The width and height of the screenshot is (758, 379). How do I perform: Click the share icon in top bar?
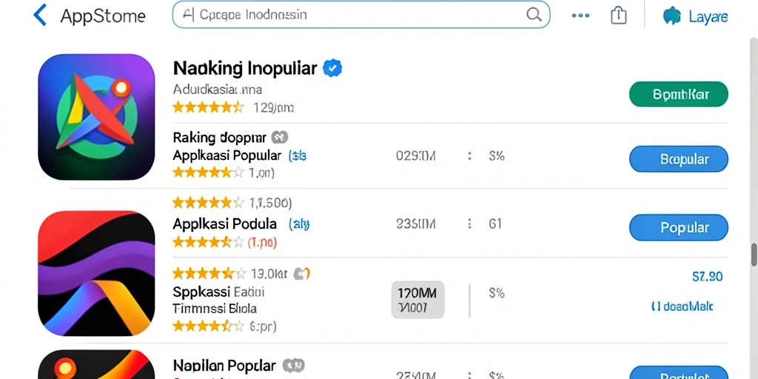tap(619, 15)
